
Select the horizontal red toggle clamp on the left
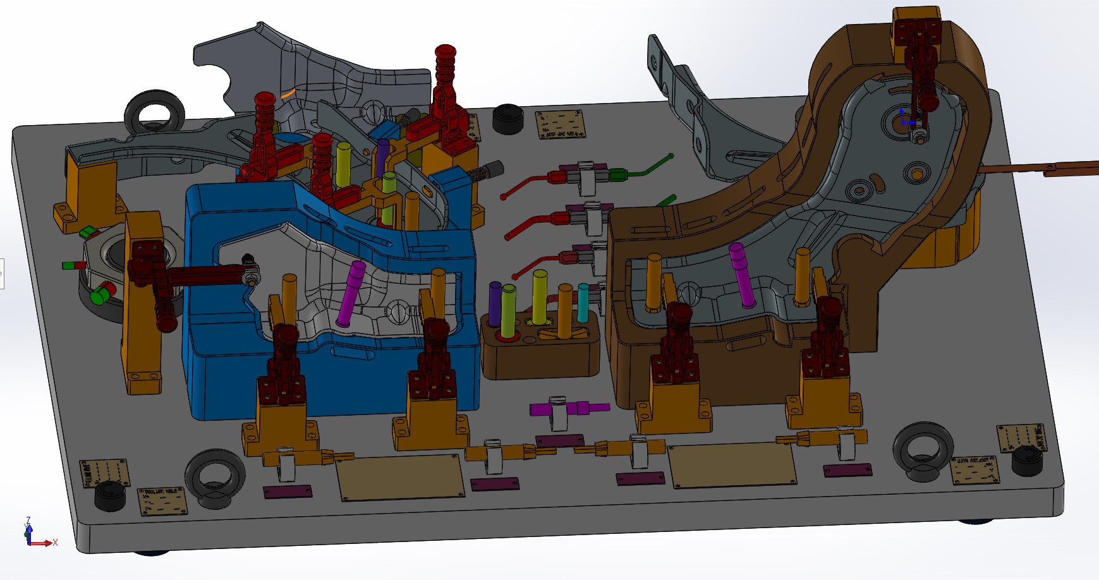190,278
